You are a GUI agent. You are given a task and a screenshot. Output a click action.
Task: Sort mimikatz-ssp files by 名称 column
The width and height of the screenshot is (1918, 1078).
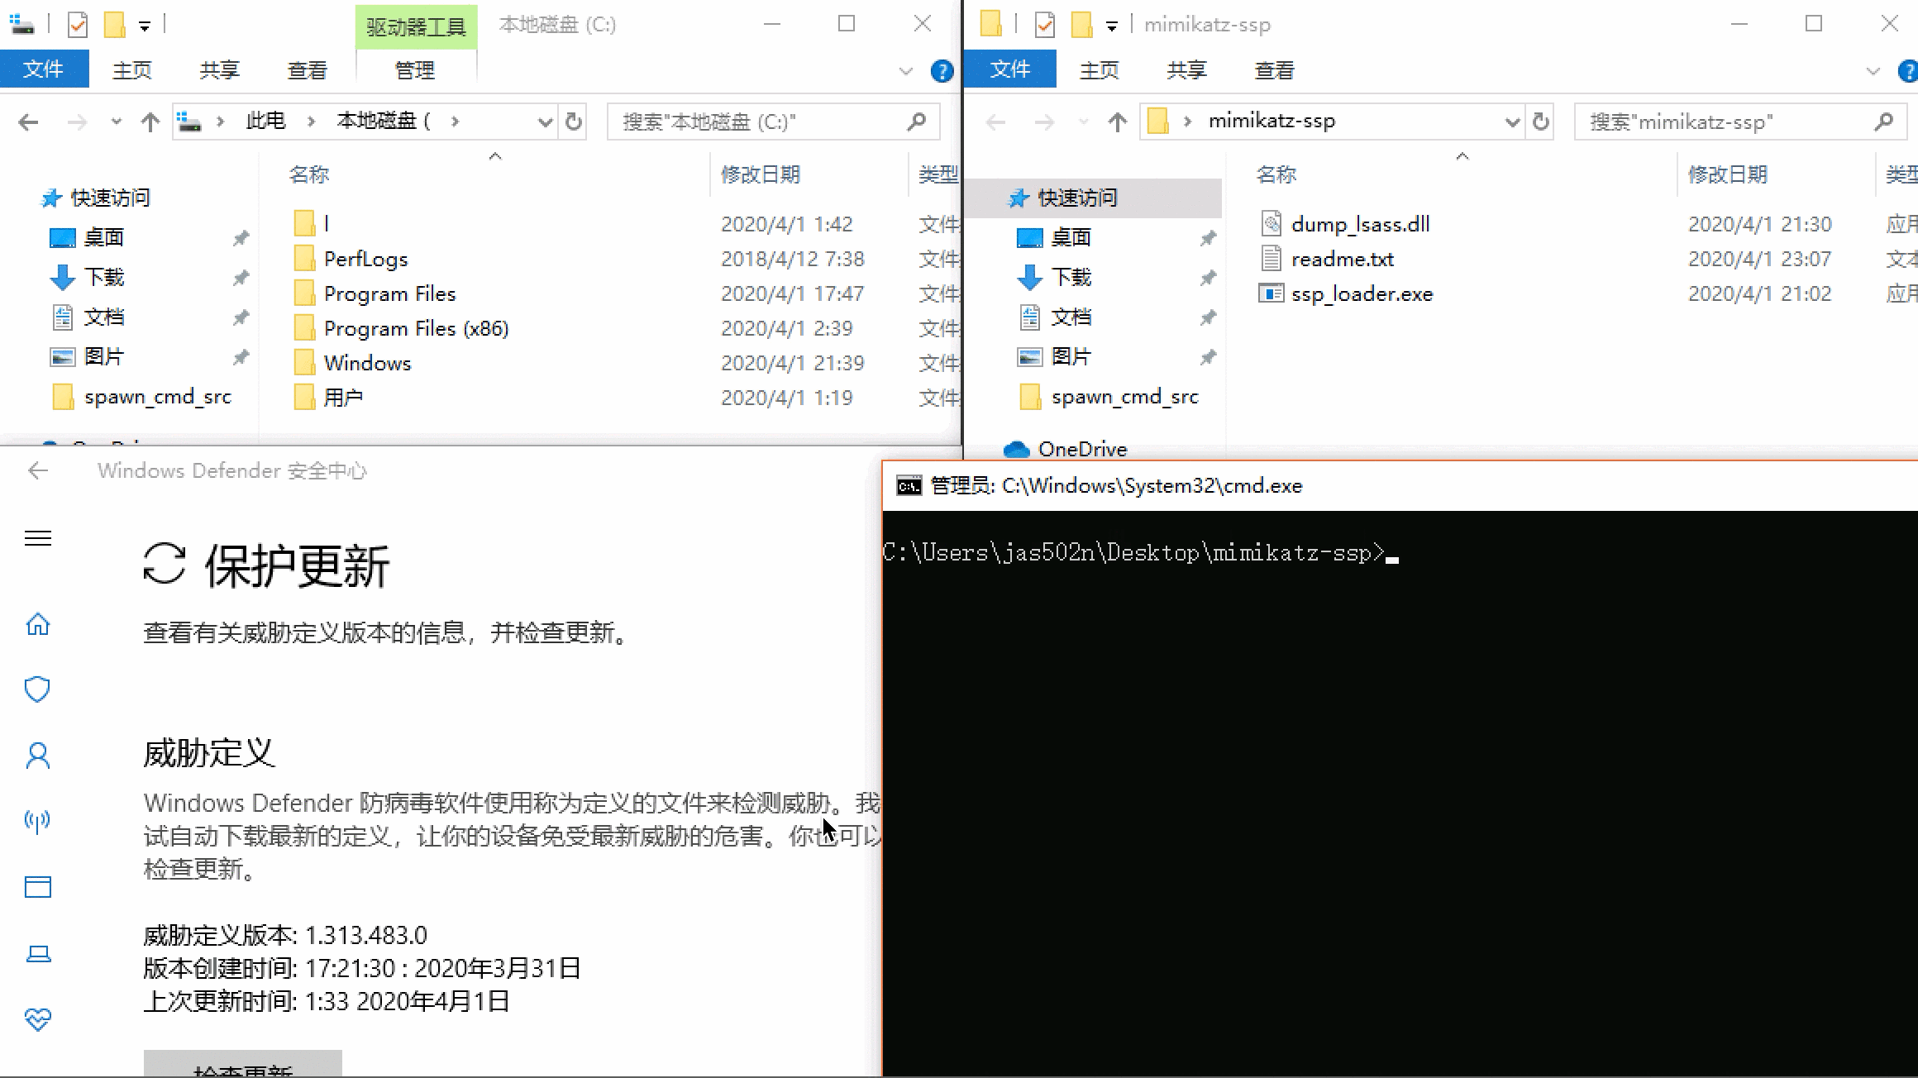click(x=1276, y=174)
